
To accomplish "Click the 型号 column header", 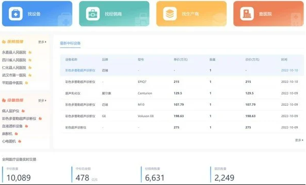I will [x=141, y=59].
